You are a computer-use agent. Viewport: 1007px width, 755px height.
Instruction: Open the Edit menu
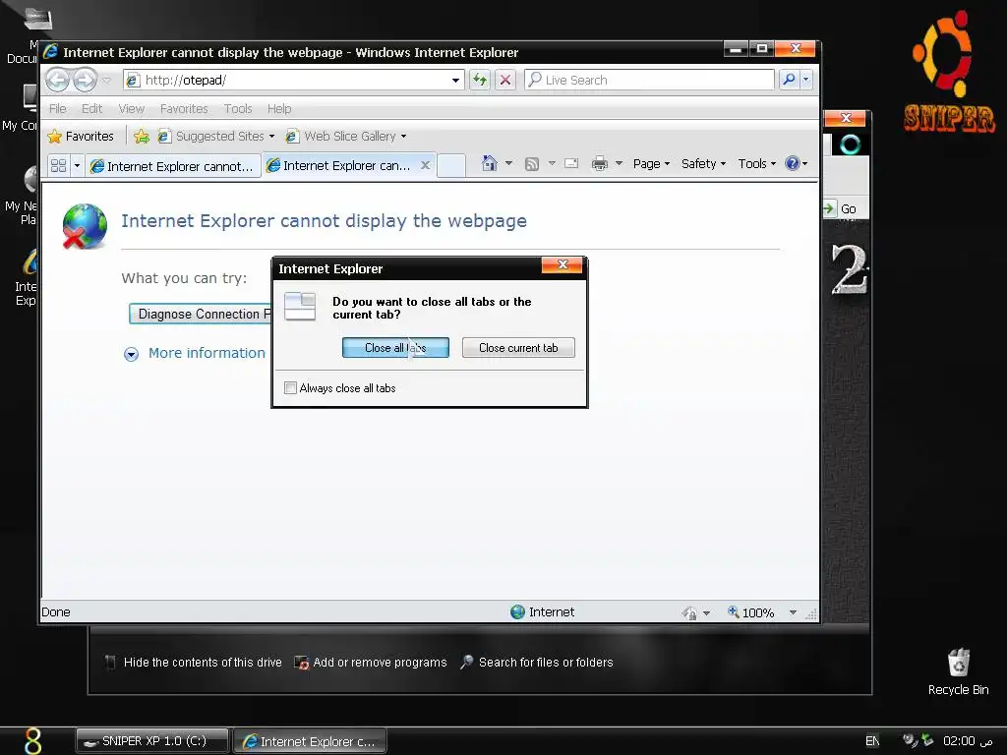[x=91, y=108]
